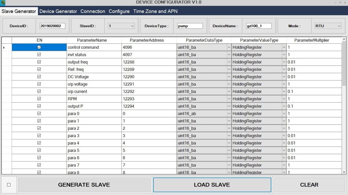This screenshot has height=195, width=348.
Task: Click the table scroll up arrow
Action: pos(344,39)
